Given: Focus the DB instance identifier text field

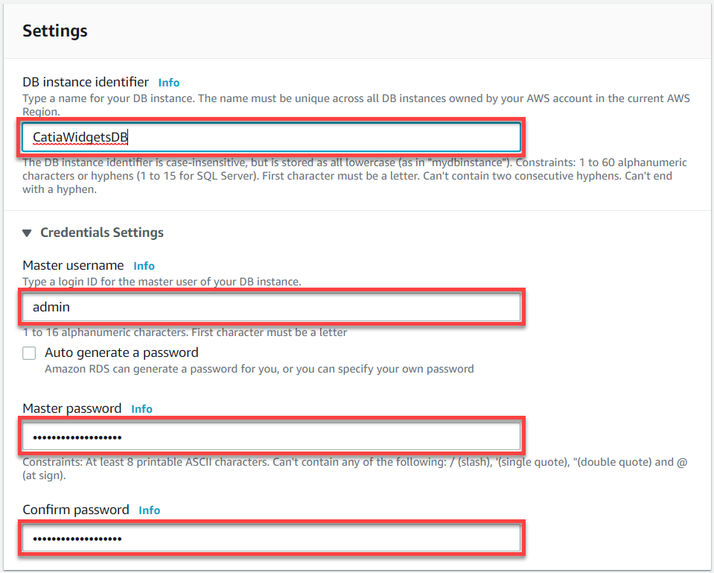Looking at the screenshot, I should click(x=272, y=137).
